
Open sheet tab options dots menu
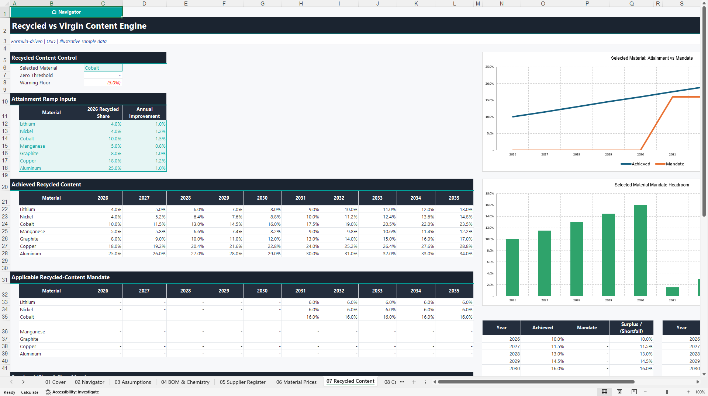pos(426,382)
